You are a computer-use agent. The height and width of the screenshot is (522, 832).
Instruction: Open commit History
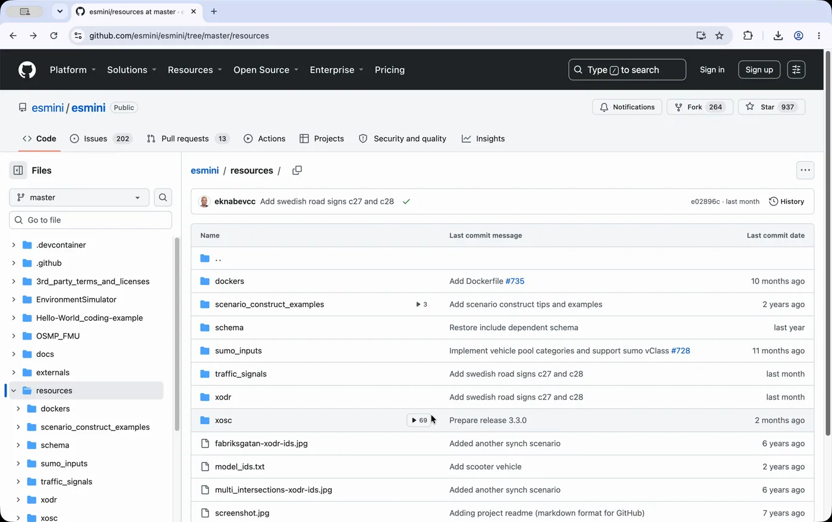pyautogui.click(x=786, y=201)
